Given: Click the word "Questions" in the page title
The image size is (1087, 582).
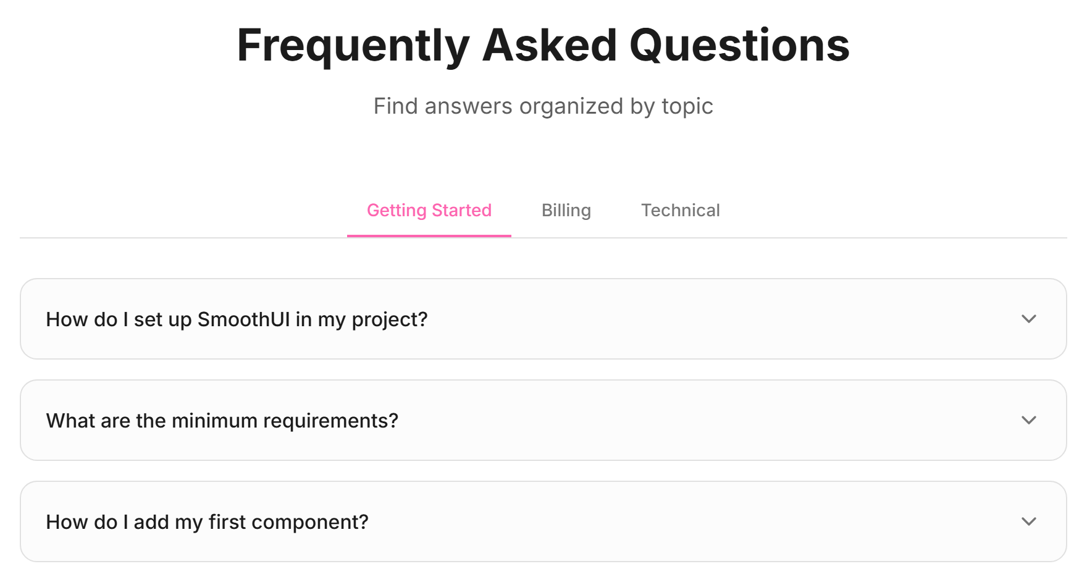Looking at the screenshot, I should (x=739, y=45).
